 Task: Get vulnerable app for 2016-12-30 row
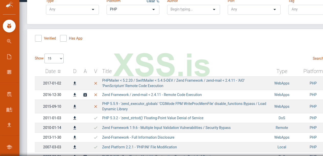(85, 95)
